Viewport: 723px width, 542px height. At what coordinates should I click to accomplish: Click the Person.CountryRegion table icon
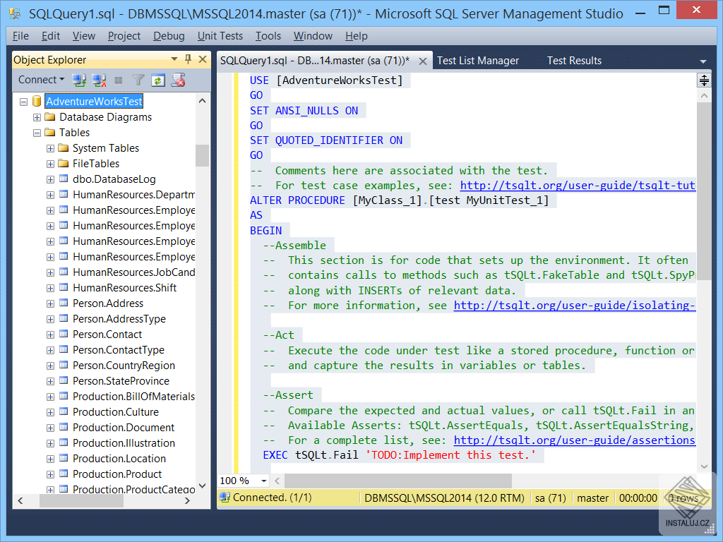point(64,365)
